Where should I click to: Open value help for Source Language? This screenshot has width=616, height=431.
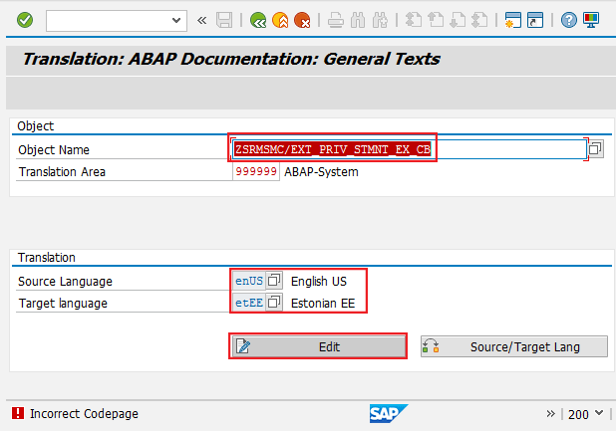point(275,282)
